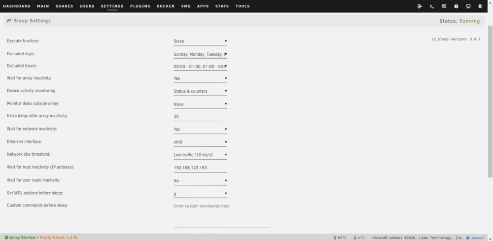Click the monitor info icon in header
The height and width of the screenshot is (241, 493).
[468, 6]
